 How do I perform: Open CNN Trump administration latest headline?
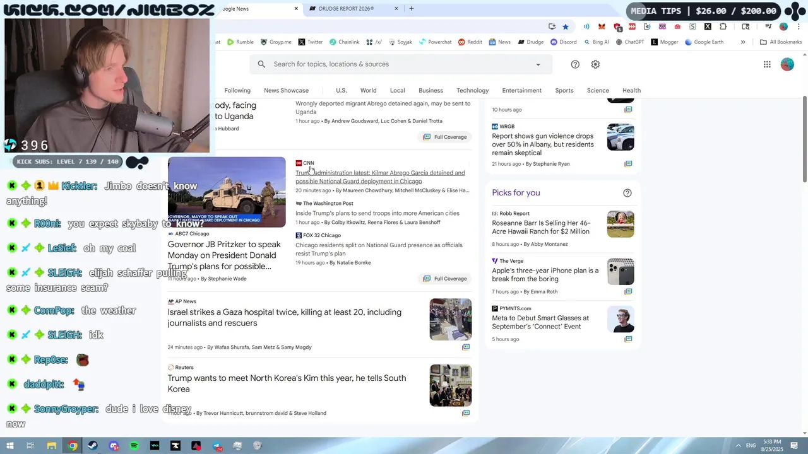pos(380,177)
